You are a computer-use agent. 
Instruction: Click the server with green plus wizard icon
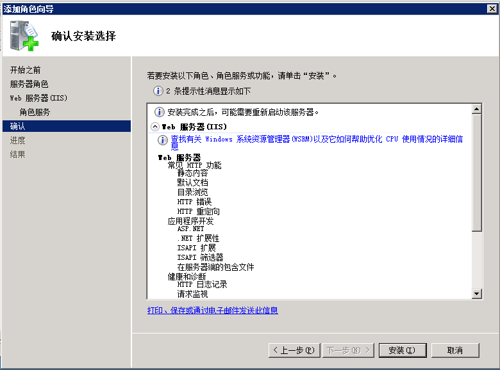[x=24, y=36]
